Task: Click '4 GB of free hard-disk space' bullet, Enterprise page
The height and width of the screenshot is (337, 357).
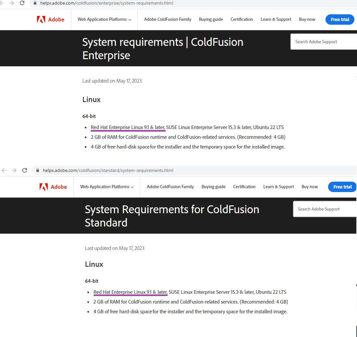Action: click(188, 147)
